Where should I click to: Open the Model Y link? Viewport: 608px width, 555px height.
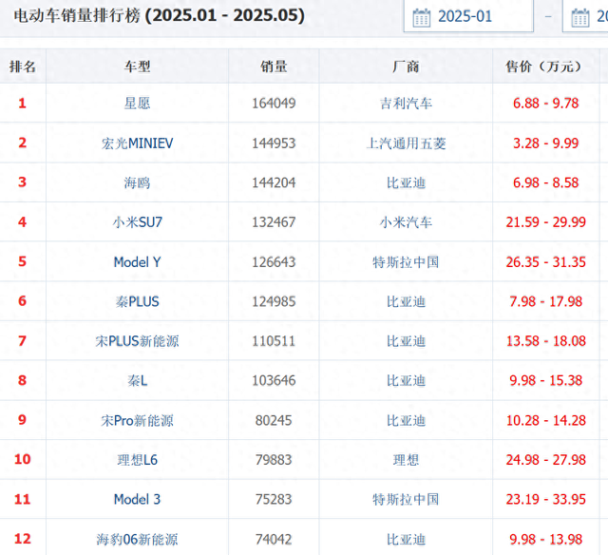[x=137, y=262]
